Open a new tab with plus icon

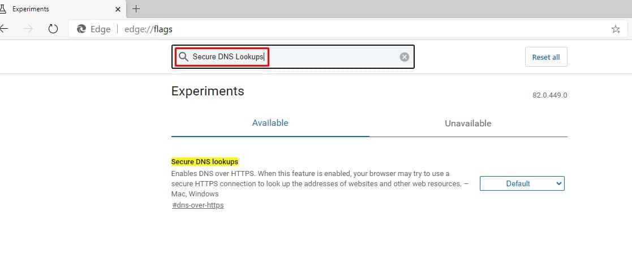pyautogui.click(x=136, y=9)
